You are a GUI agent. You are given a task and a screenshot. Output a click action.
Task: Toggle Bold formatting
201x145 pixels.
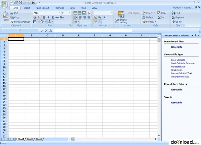point(44,17)
